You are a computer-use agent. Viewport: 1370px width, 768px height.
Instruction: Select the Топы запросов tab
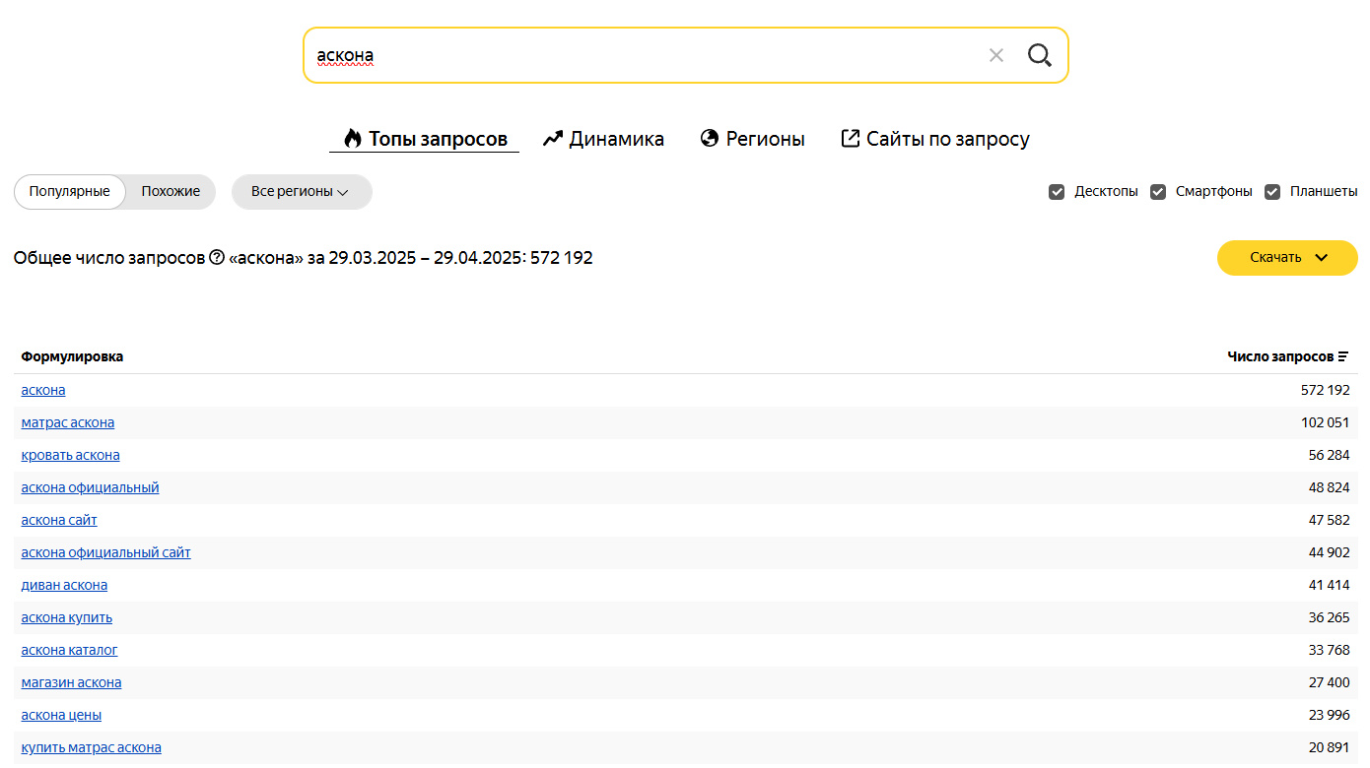425,139
